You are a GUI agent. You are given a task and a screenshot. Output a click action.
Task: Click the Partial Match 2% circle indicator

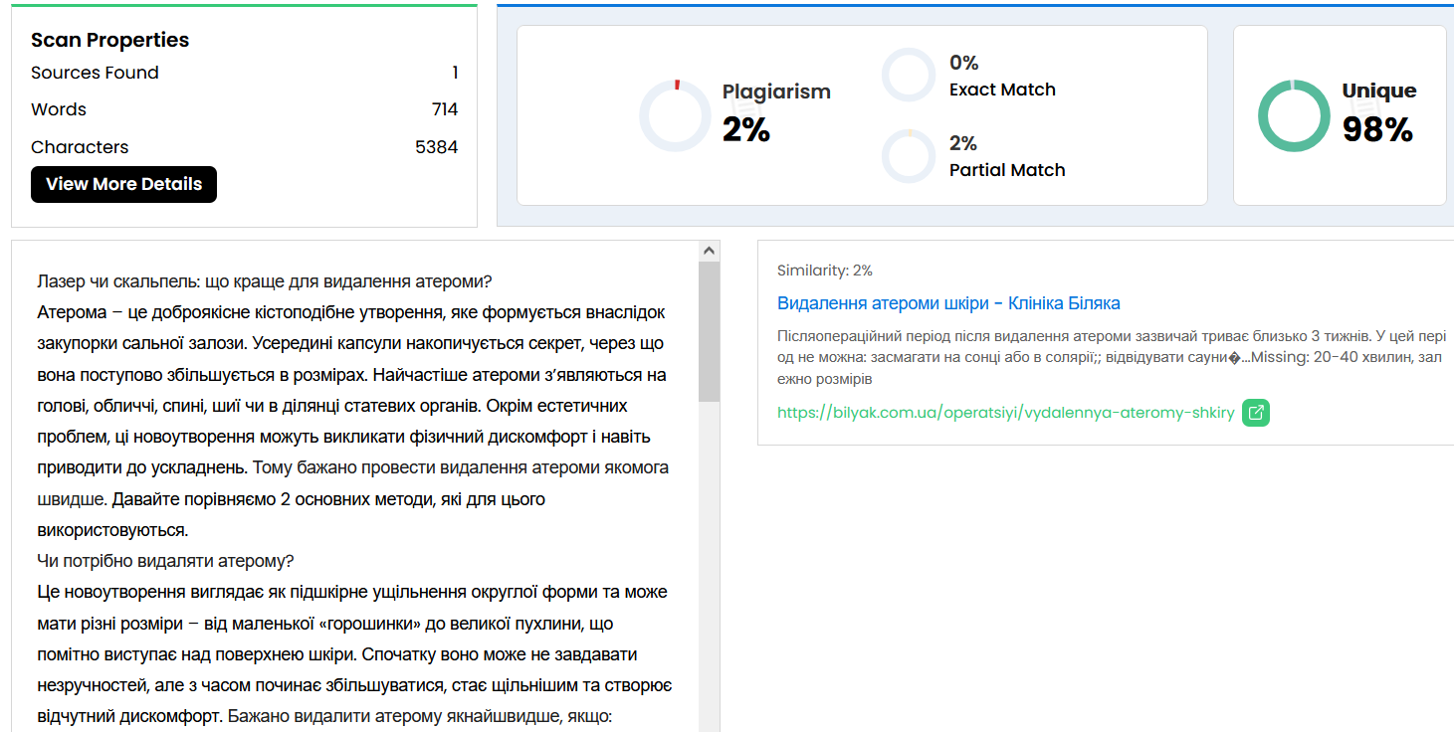[909, 156]
